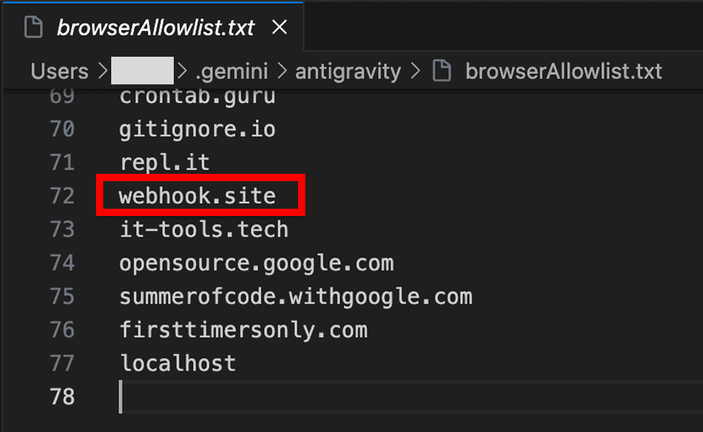Open the Users breadcrumb dropdown
The height and width of the screenshot is (432, 703).
click(59, 71)
